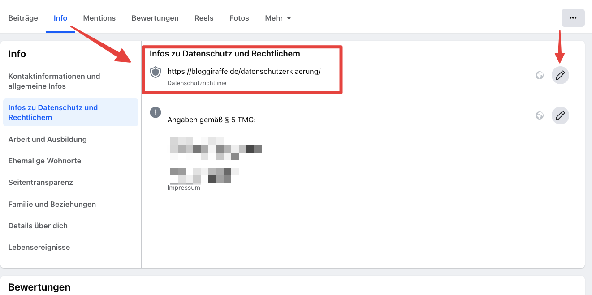Open the Mentions tab
This screenshot has width=592, height=295.
click(x=99, y=18)
